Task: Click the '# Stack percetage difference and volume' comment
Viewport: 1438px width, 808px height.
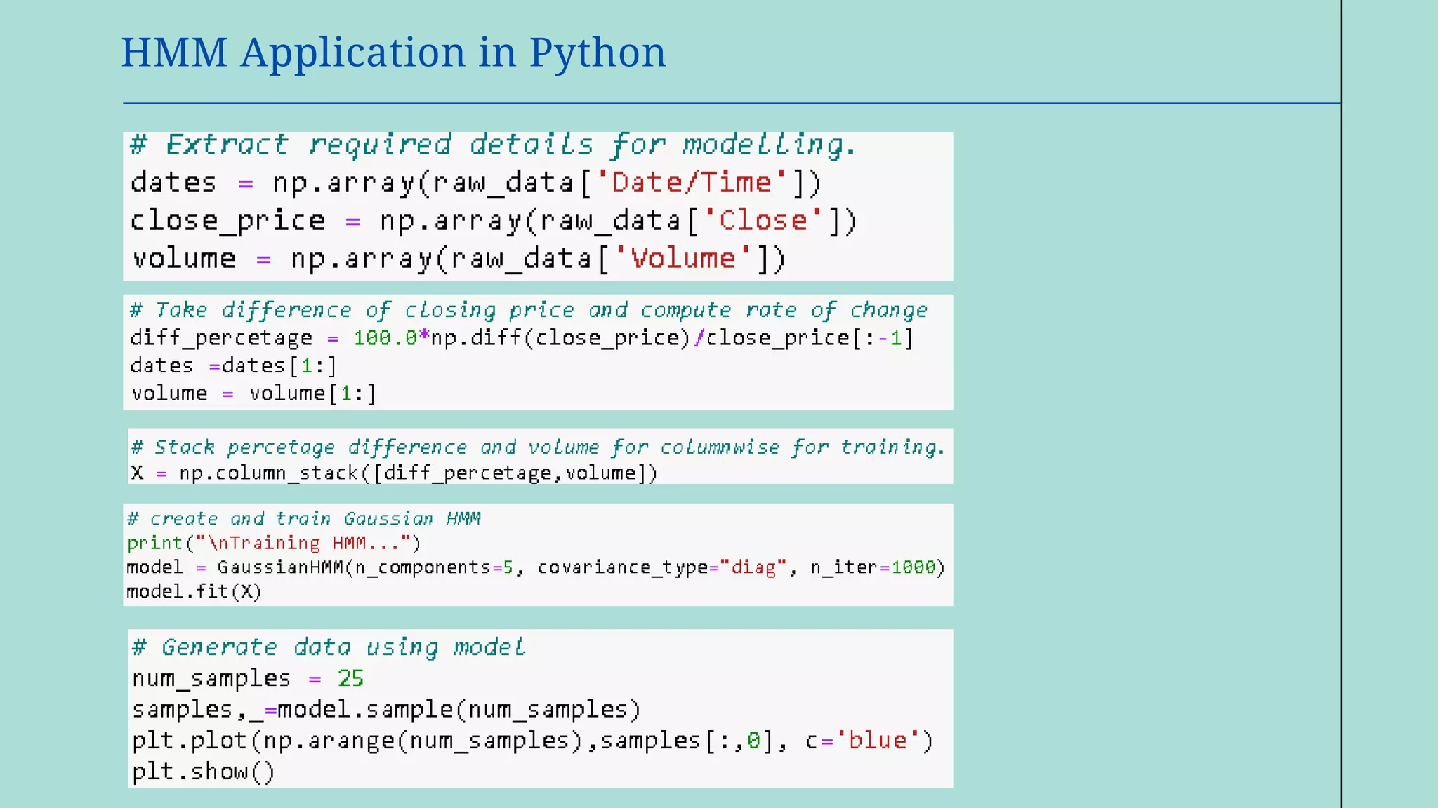Action: [x=538, y=447]
